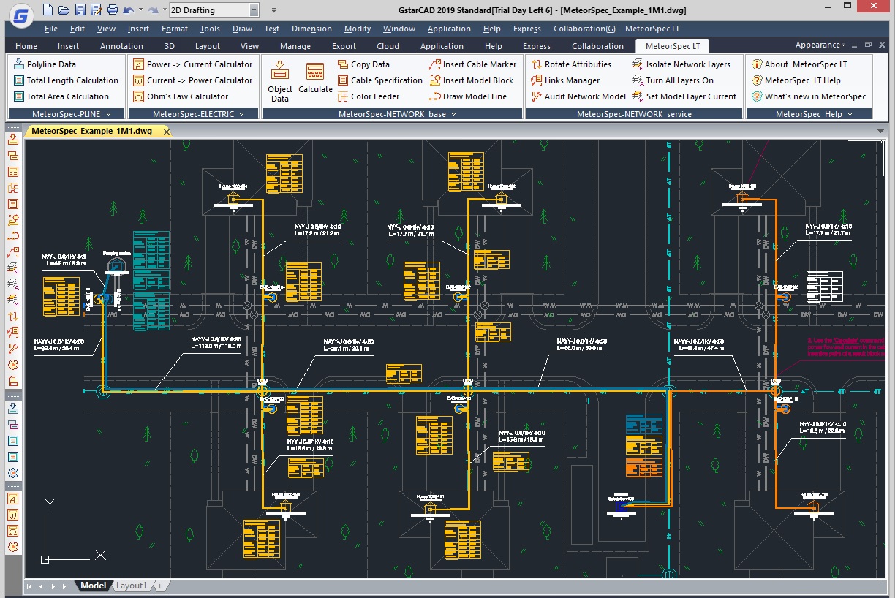Select Rotate Attributes tool
The height and width of the screenshot is (598, 895).
(x=576, y=64)
